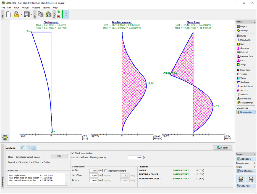The image size is (257, 194).
Task: Select analysis [1] toggle button
Action: point(34,148)
